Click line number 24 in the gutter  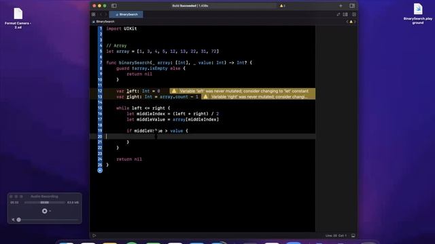coord(100,159)
